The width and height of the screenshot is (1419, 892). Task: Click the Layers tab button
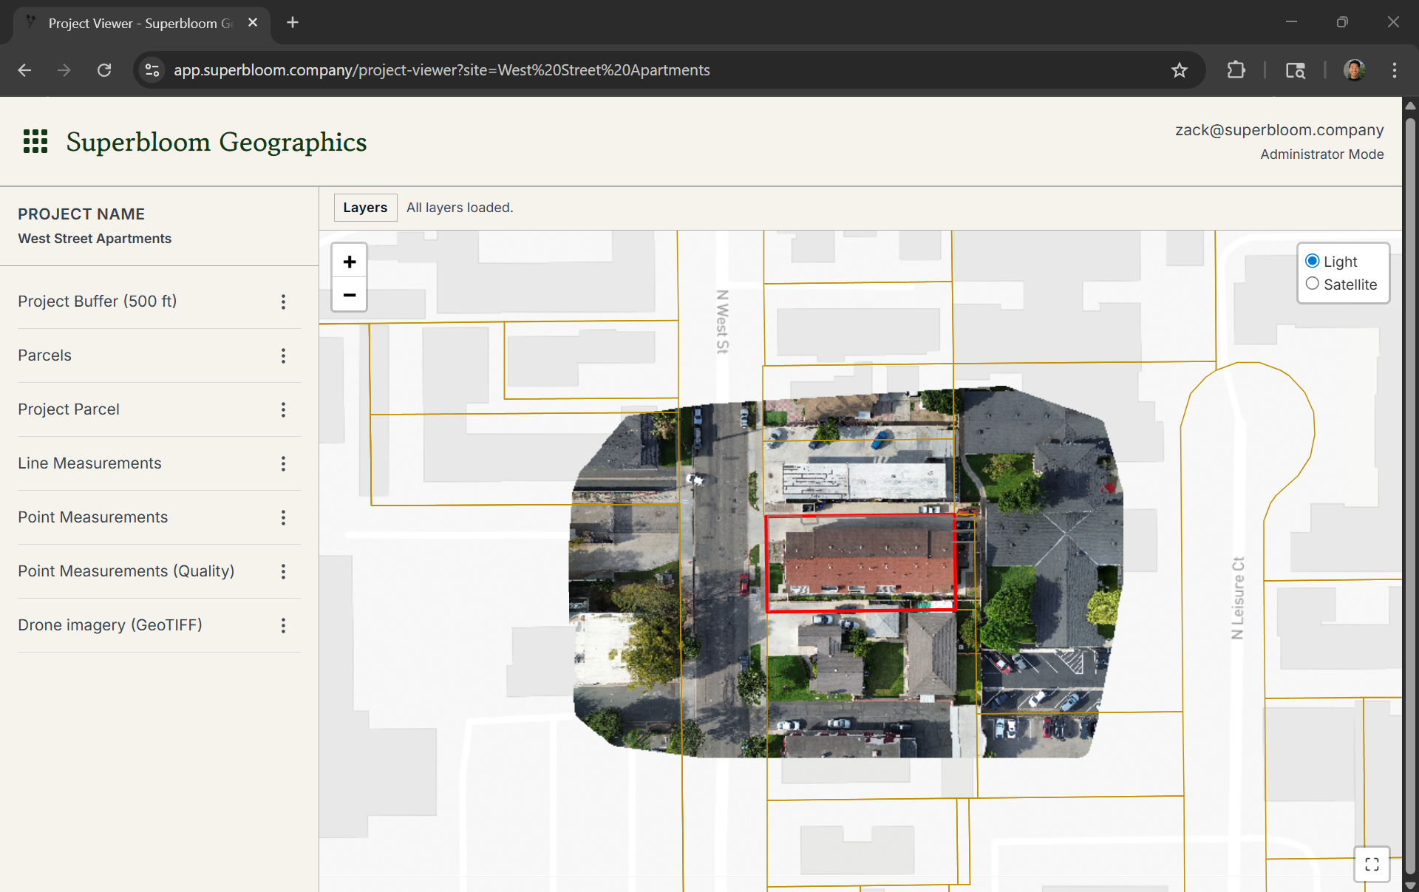coord(365,208)
